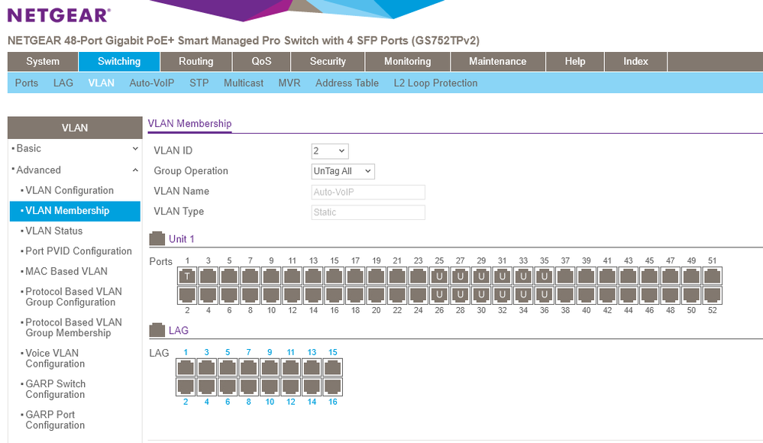Open the Monitoring main tab
This screenshot has height=443, width=763.
tap(408, 61)
